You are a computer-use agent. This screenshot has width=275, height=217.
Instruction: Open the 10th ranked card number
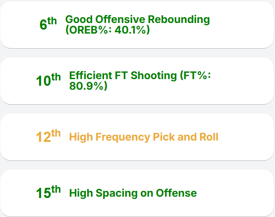(x=48, y=80)
